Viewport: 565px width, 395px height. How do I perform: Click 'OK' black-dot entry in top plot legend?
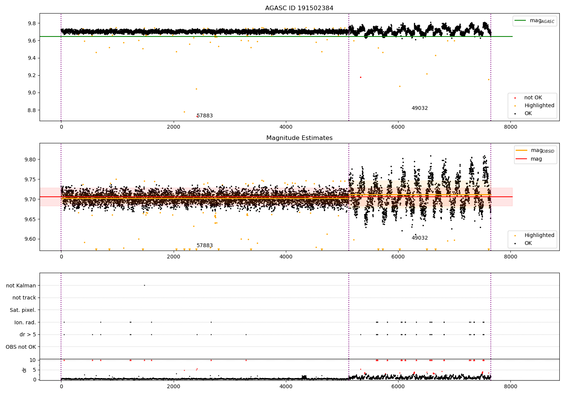[528, 113]
